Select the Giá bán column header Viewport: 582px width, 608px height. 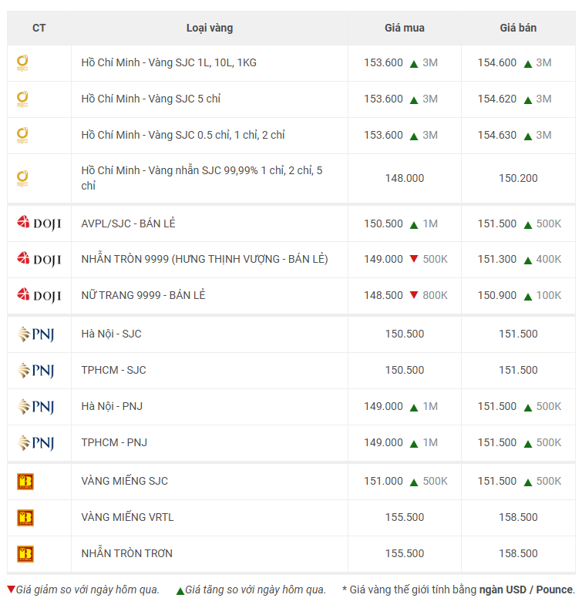(x=518, y=28)
